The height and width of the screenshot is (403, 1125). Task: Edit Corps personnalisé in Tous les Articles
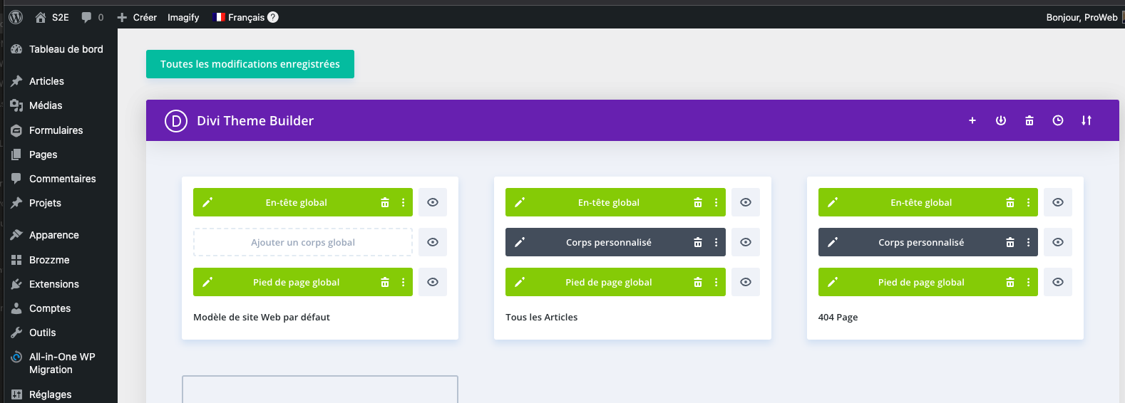(520, 242)
